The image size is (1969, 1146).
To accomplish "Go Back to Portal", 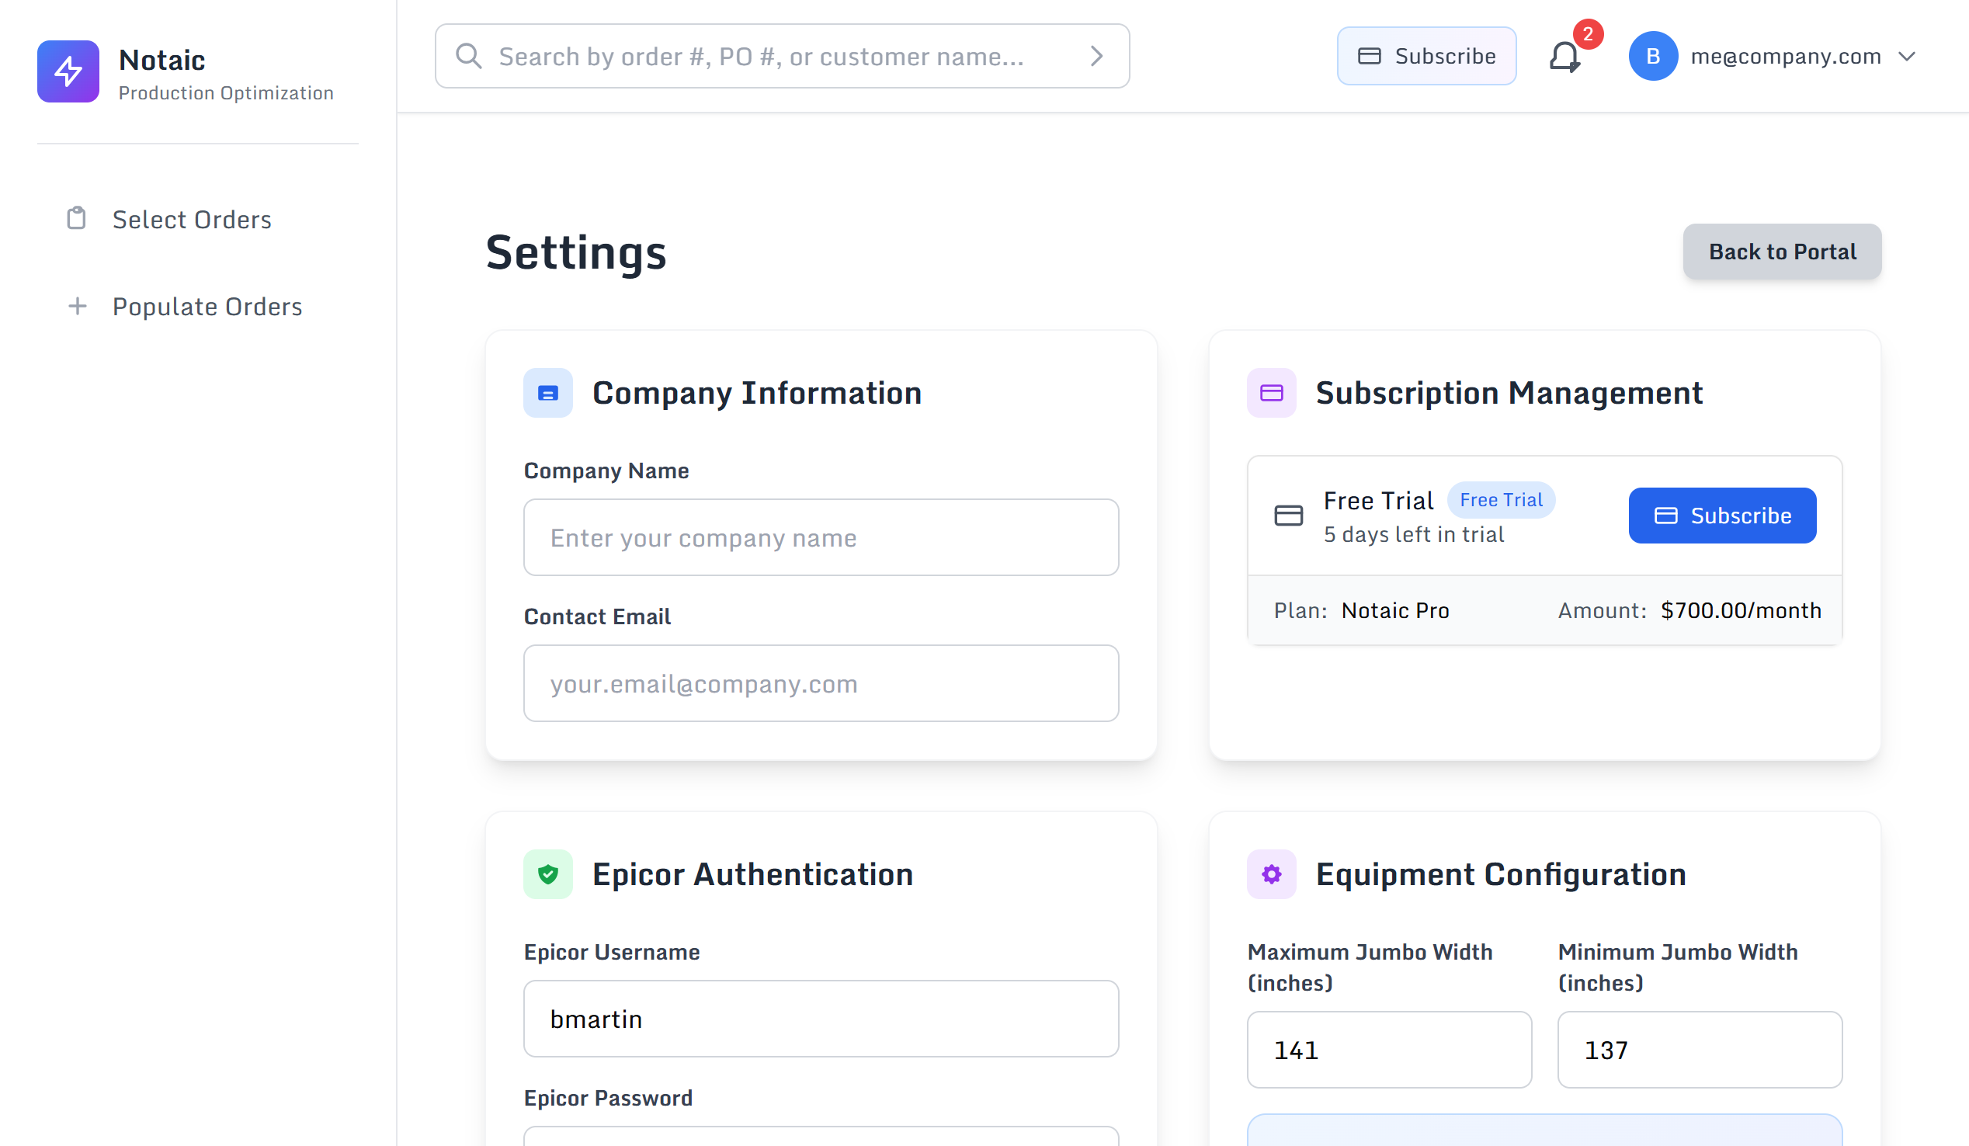I will click(x=1782, y=252).
